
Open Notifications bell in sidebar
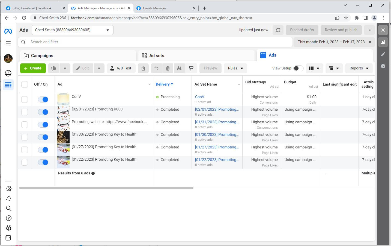pyautogui.click(x=9, y=198)
